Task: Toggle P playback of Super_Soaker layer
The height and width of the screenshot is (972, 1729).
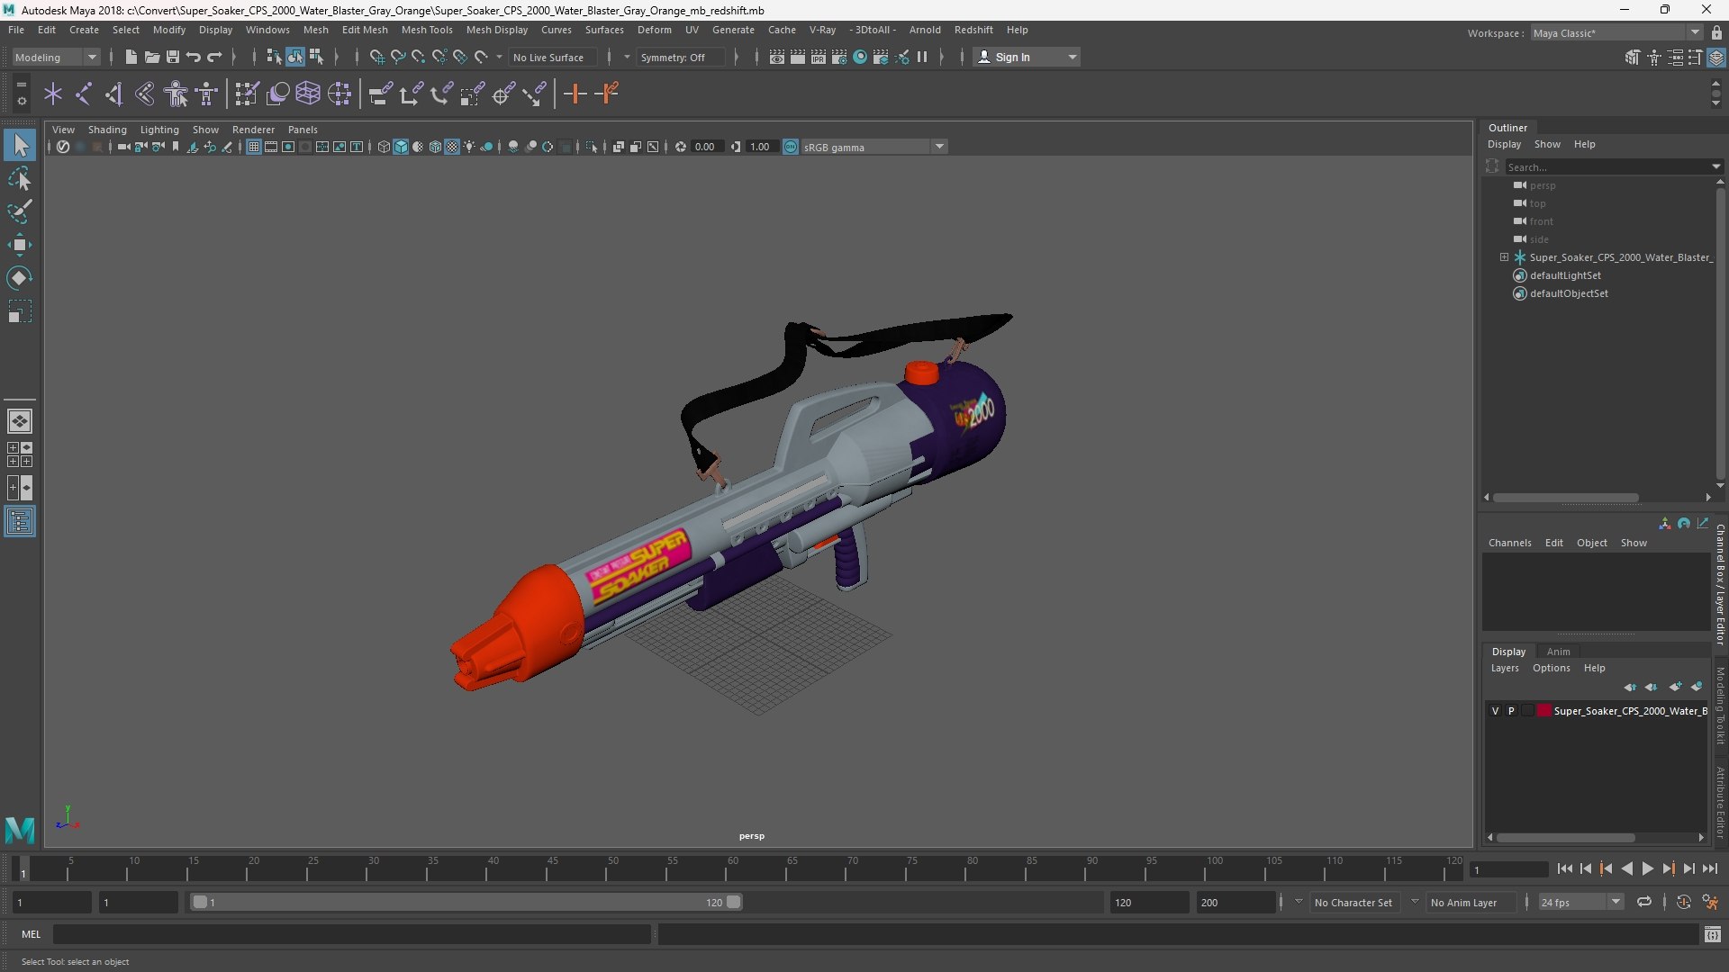Action: pos(1512,711)
